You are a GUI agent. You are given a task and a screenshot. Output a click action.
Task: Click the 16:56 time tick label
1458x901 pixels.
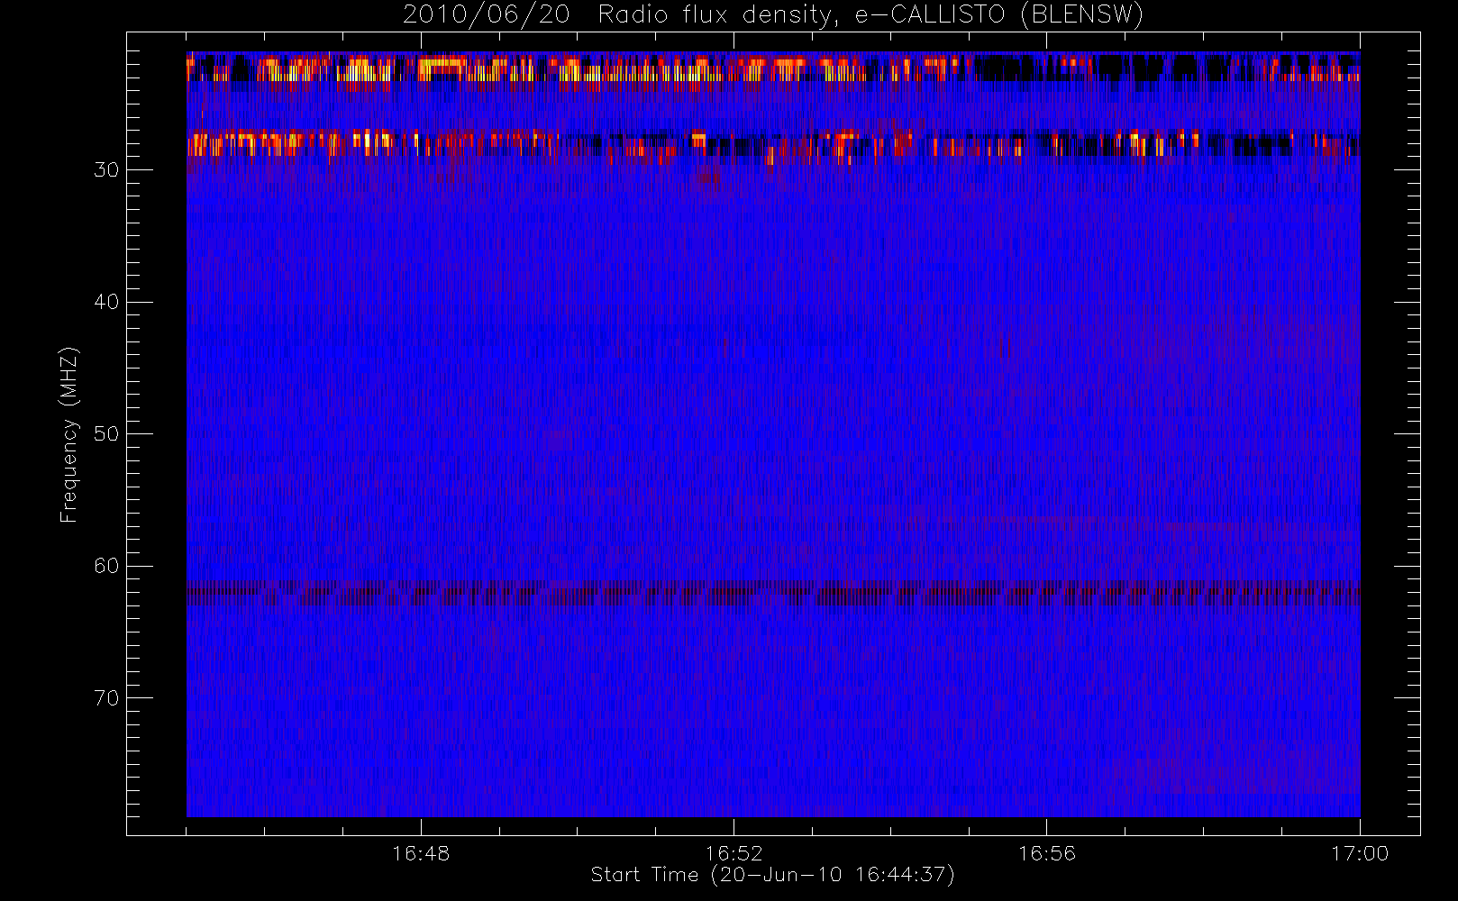tap(1047, 853)
